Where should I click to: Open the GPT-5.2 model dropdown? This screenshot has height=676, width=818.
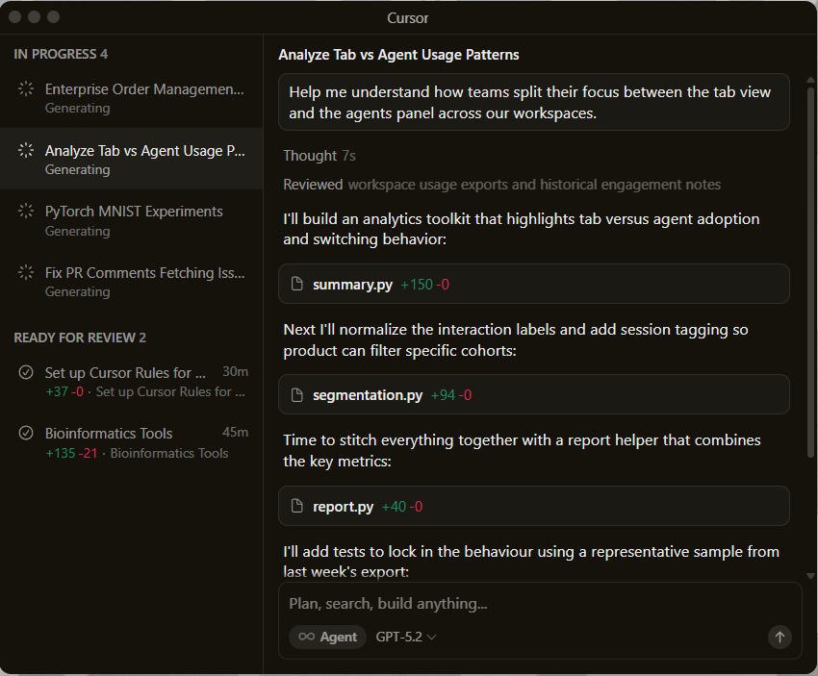tap(406, 637)
